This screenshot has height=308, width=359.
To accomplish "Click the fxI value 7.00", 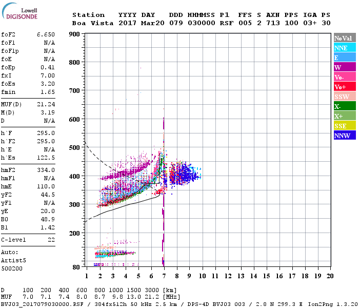I will (48, 75).
